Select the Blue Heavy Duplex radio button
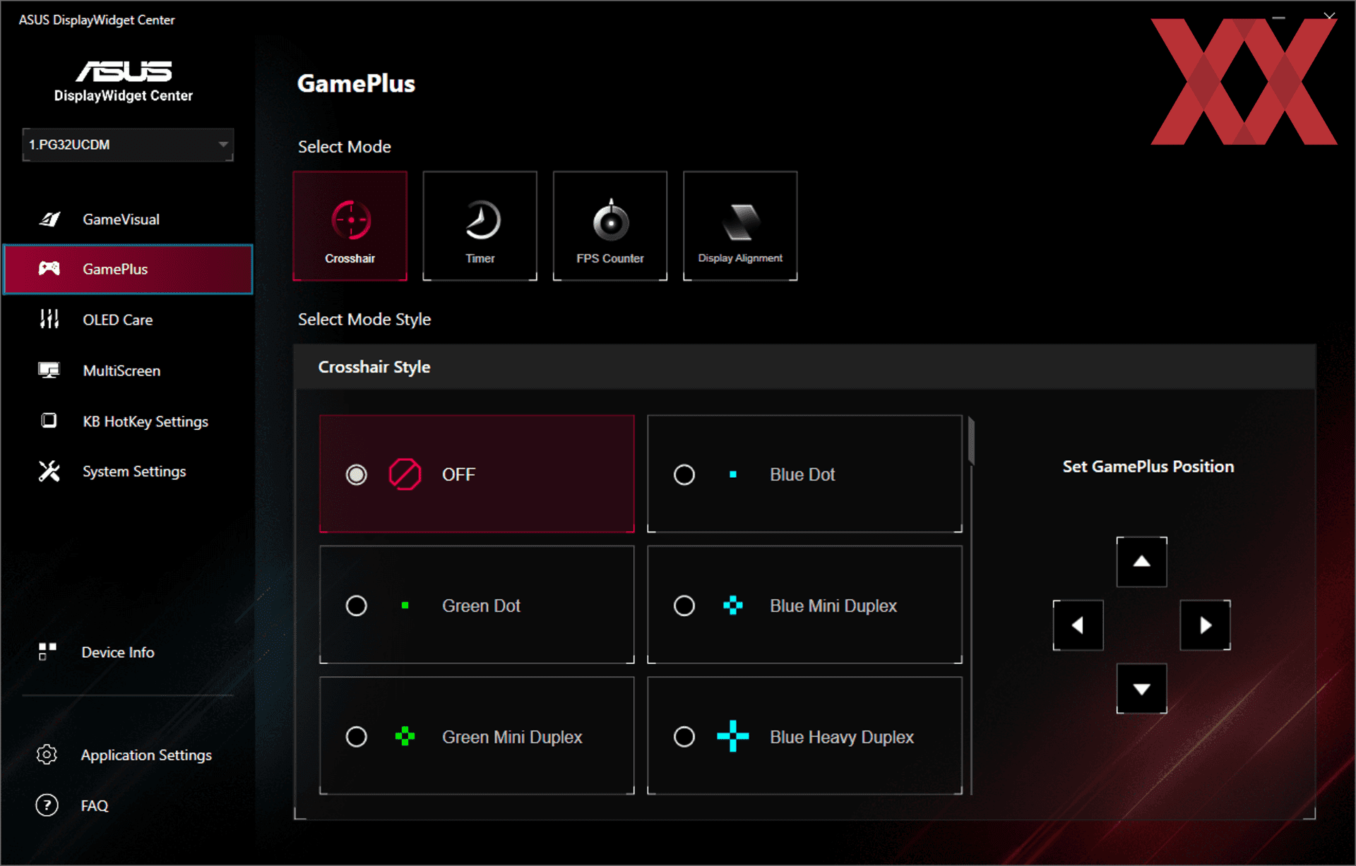This screenshot has width=1356, height=866. [684, 737]
